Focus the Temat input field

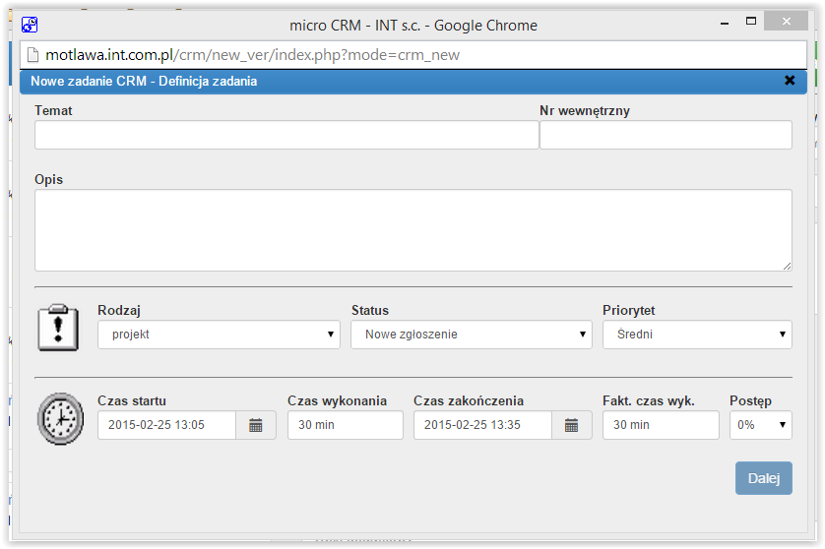tap(286, 135)
